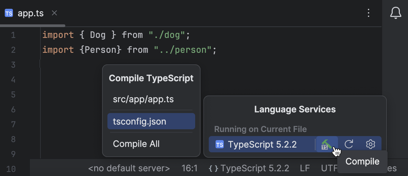The width and height of the screenshot is (408, 176).
Task: Switch to the app.ts tab
Action: tap(31, 14)
